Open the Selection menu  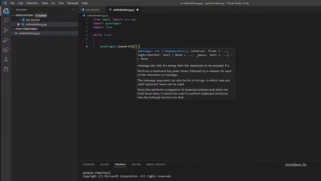[x=32, y=3]
